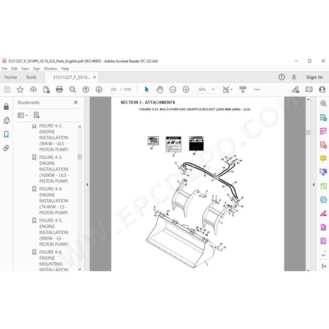Viewport: 329px width, 329px height.
Task: Open the Comment tool speech bubble
Action: tap(323, 159)
